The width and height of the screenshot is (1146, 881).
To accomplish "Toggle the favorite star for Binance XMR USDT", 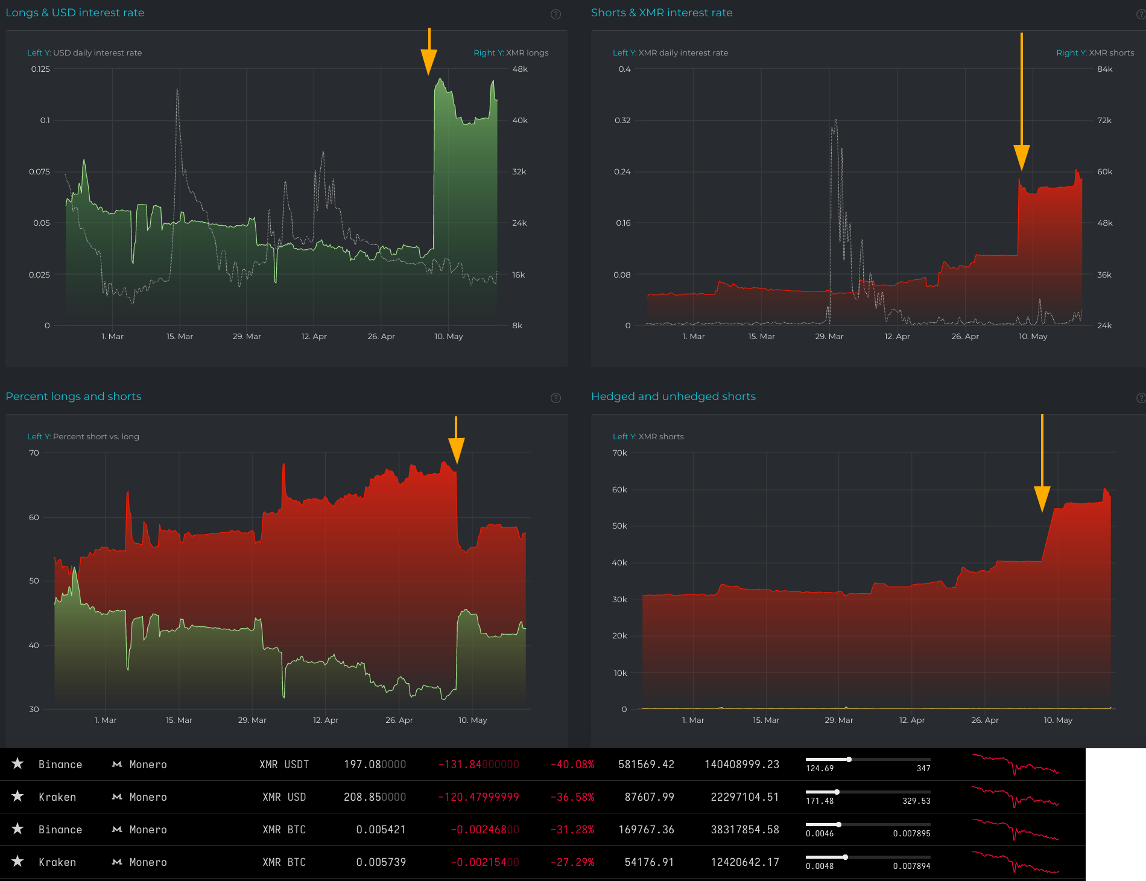I will [17, 764].
